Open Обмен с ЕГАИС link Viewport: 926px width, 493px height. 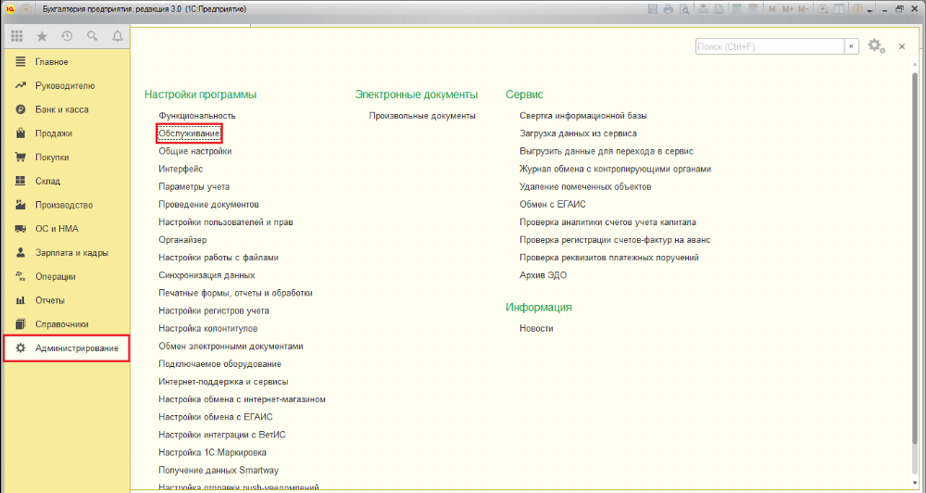(553, 205)
